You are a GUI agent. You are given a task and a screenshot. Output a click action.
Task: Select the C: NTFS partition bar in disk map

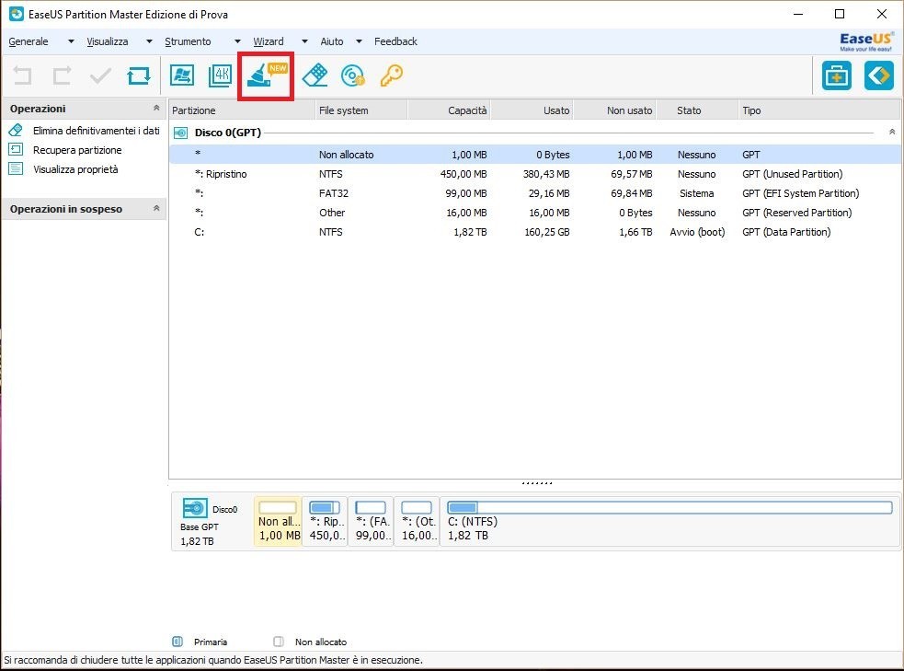coord(669,521)
